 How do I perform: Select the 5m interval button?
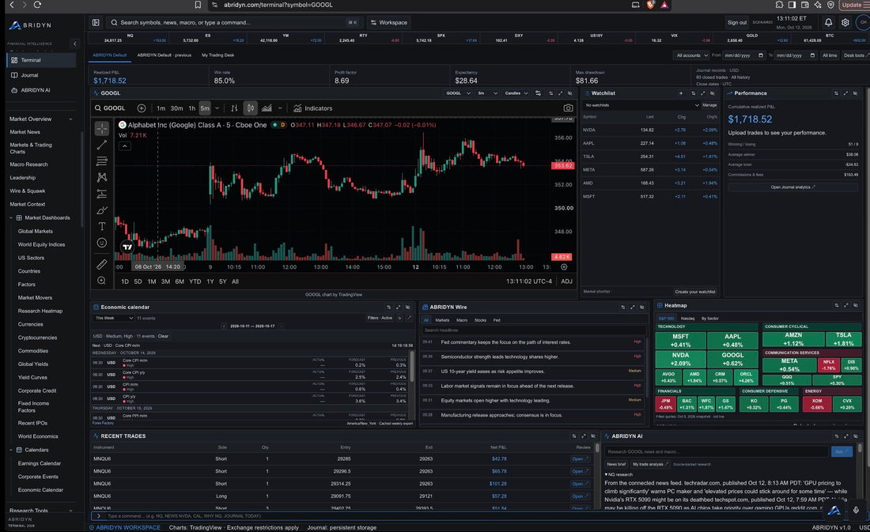tap(205, 108)
